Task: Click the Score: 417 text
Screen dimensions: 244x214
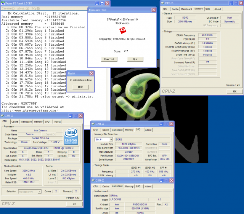Action: click(121, 51)
